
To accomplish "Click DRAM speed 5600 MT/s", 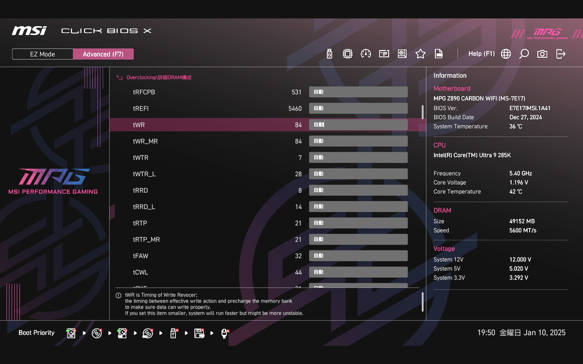I will (523, 231).
